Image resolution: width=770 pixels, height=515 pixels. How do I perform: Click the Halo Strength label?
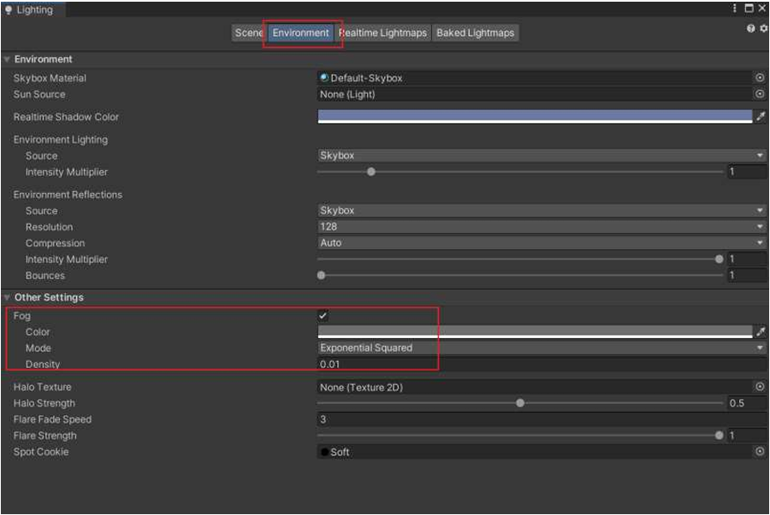point(44,403)
